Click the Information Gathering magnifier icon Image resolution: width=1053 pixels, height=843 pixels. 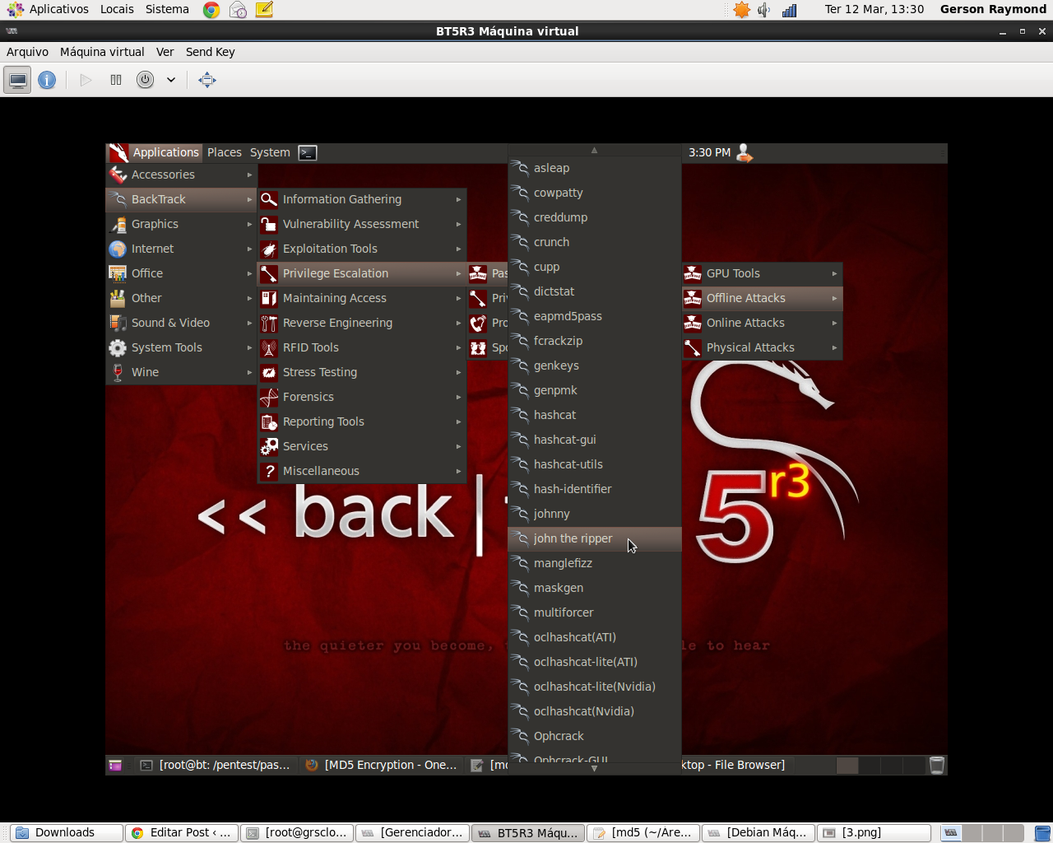click(x=269, y=199)
